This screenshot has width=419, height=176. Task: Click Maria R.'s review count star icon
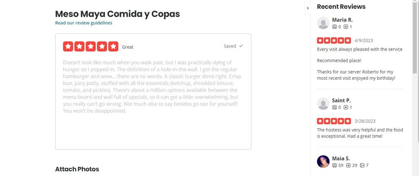click(x=346, y=27)
